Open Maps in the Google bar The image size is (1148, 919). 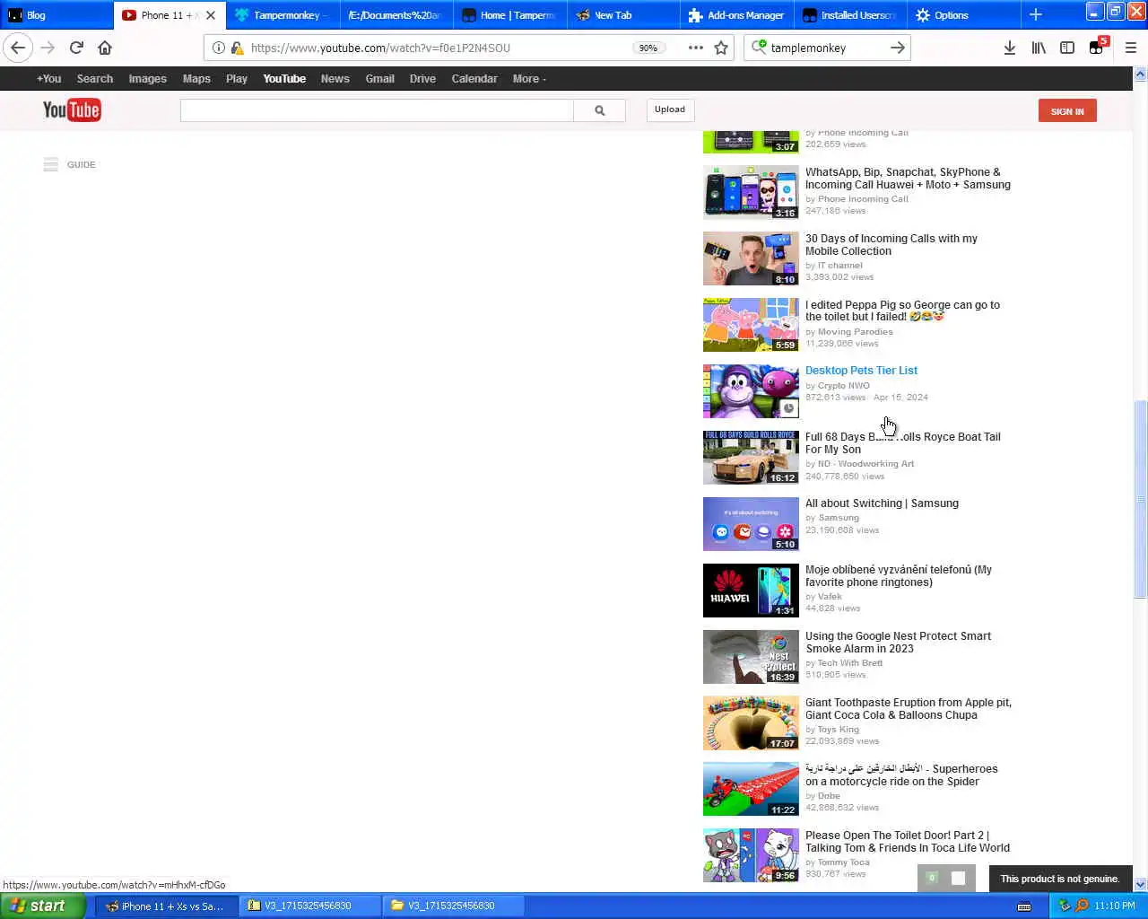[196, 79]
